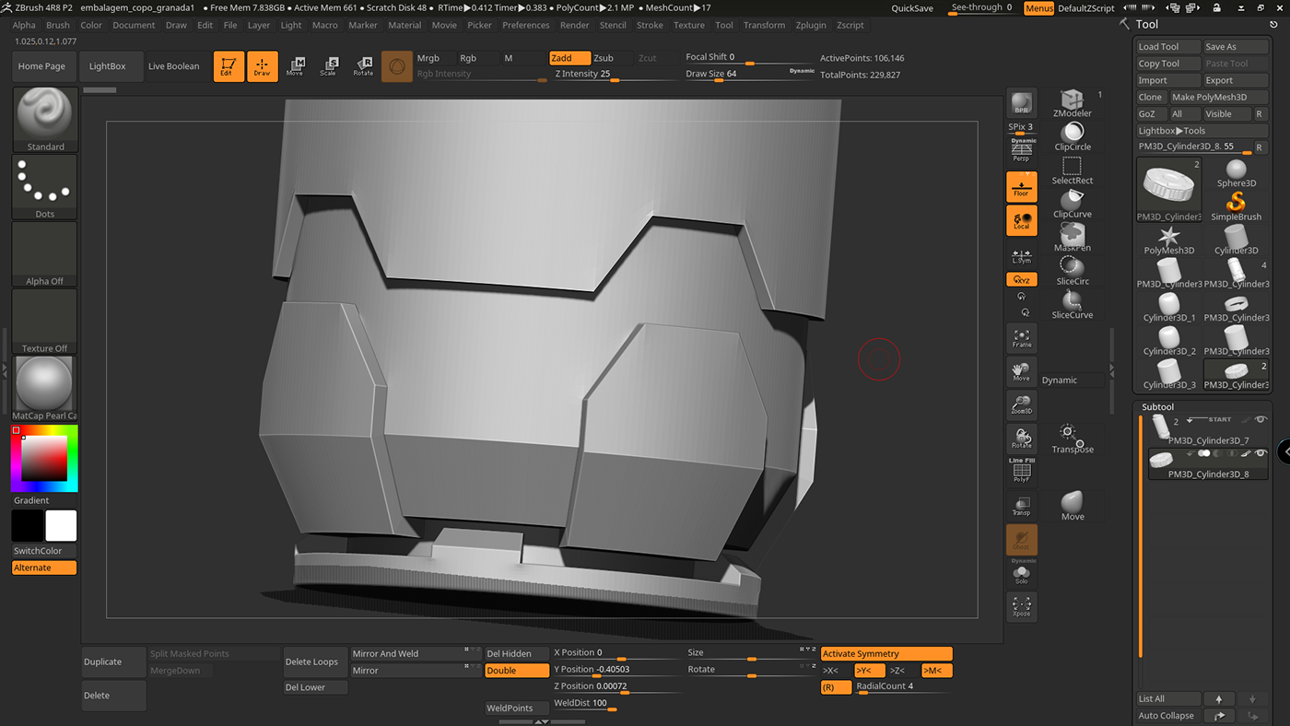
Task: Click the Make PolyMesh3D button
Action: [1209, 97]
